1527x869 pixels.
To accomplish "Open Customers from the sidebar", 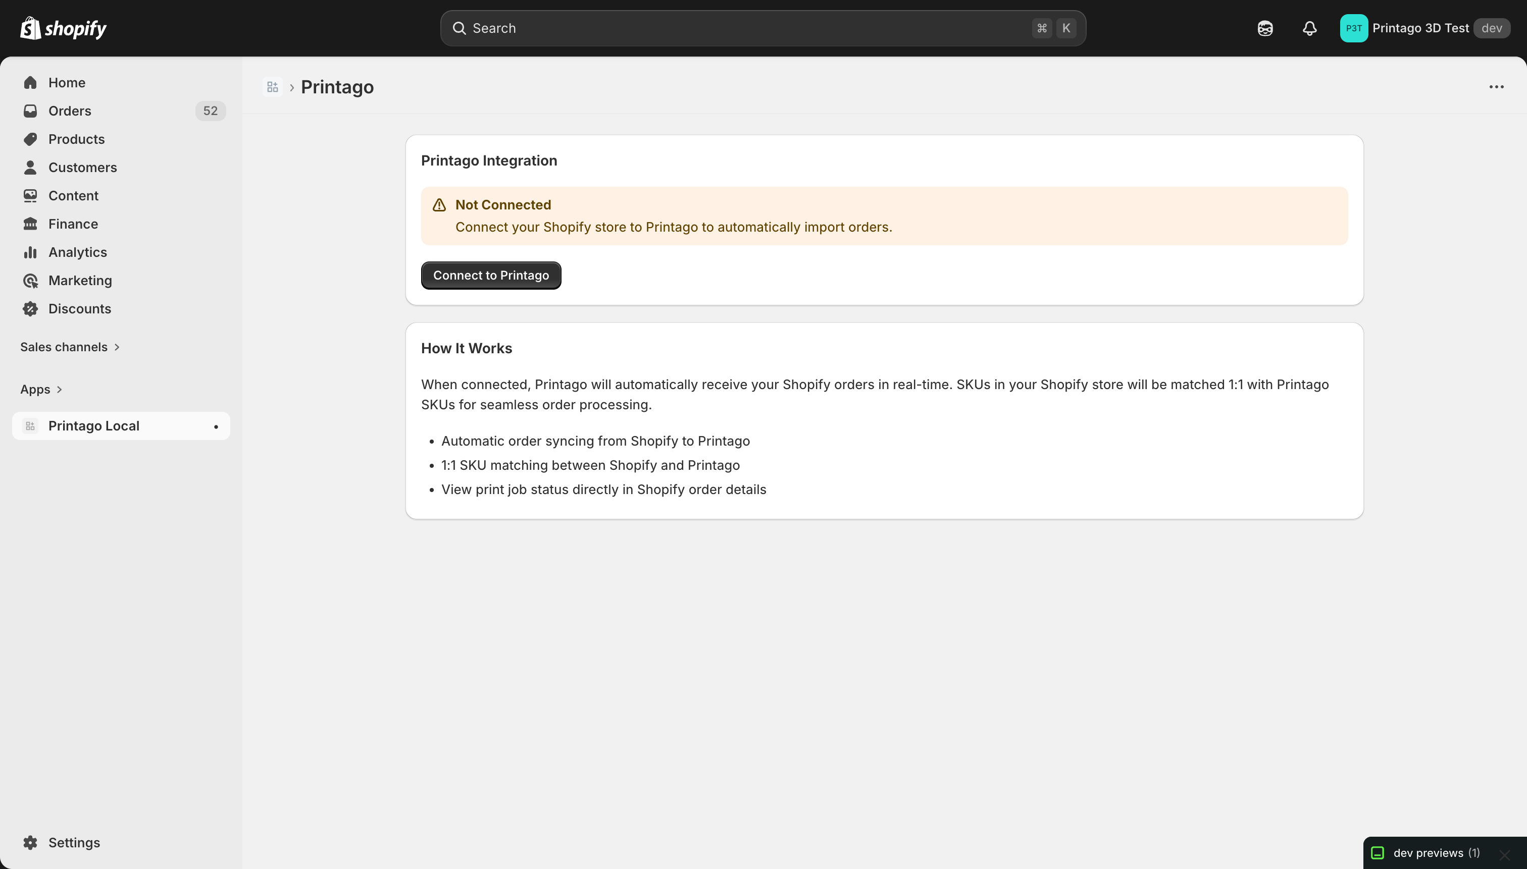I will [83, 167].
